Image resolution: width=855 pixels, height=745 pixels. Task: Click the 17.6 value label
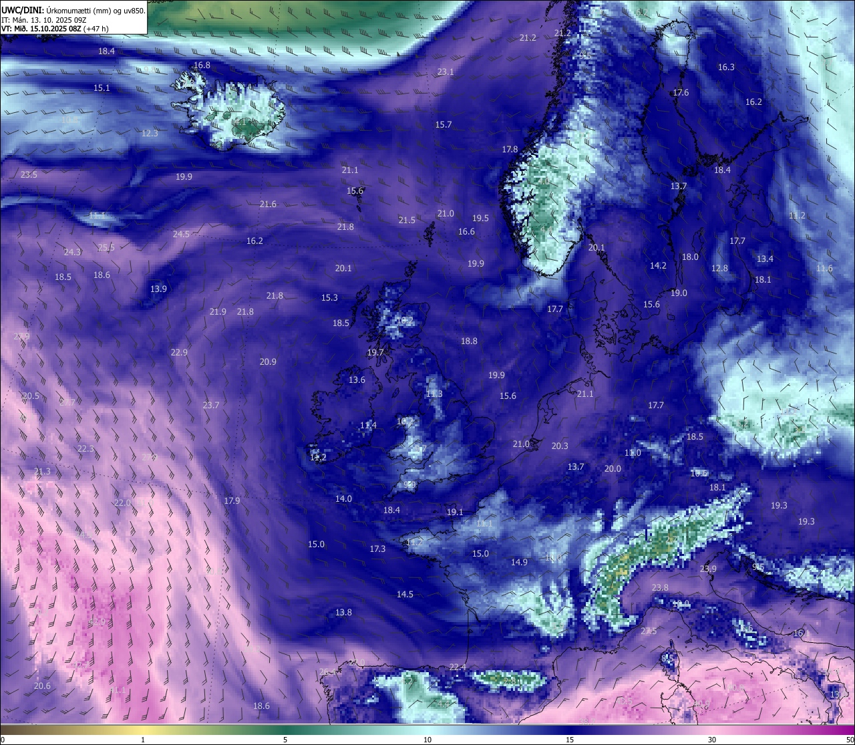[681, 93]
